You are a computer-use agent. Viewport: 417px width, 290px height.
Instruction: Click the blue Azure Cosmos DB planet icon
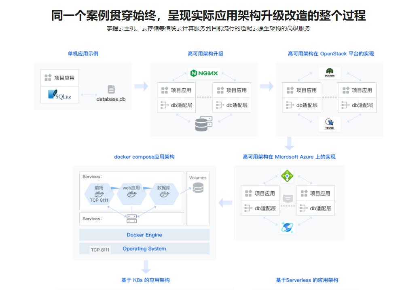click(287, 227)
